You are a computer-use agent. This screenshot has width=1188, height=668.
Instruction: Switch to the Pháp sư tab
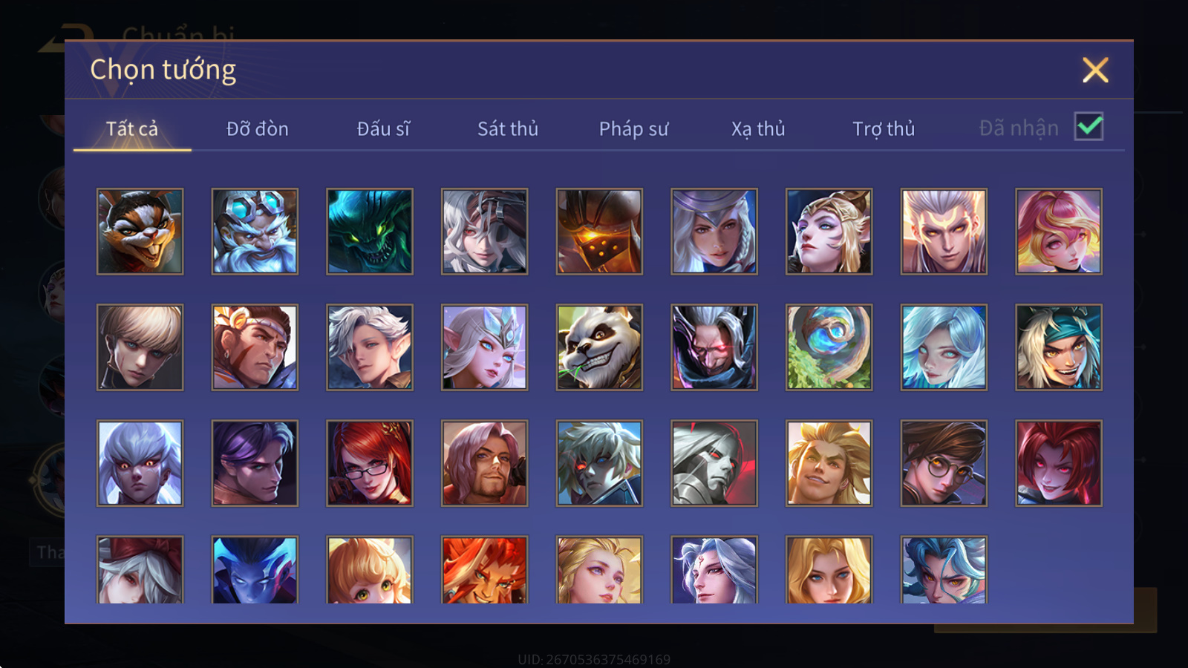click(x=633, y=129)
